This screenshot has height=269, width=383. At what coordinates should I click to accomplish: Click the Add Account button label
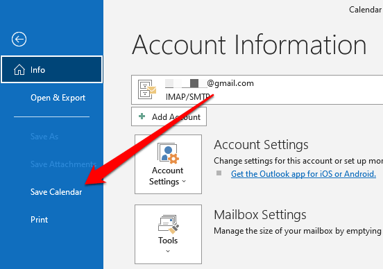coord(176,117)
